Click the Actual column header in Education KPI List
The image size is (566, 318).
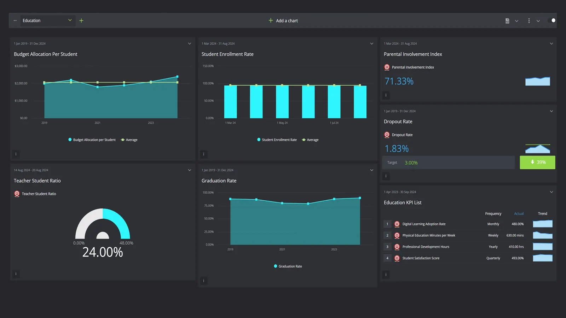[x=519, y=213]
